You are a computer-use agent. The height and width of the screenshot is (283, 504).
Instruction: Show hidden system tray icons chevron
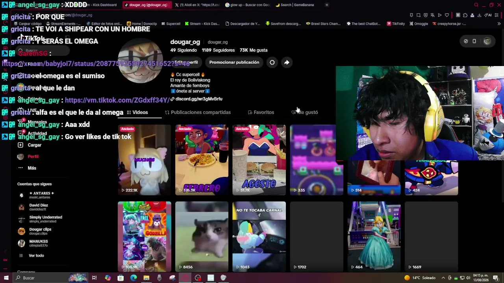(443, 278)
